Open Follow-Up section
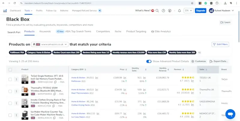 (x=51, y=11)
